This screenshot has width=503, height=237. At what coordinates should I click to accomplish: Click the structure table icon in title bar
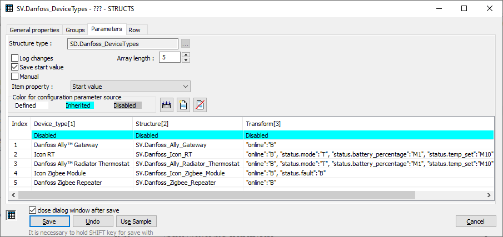(x=9, y=9)
